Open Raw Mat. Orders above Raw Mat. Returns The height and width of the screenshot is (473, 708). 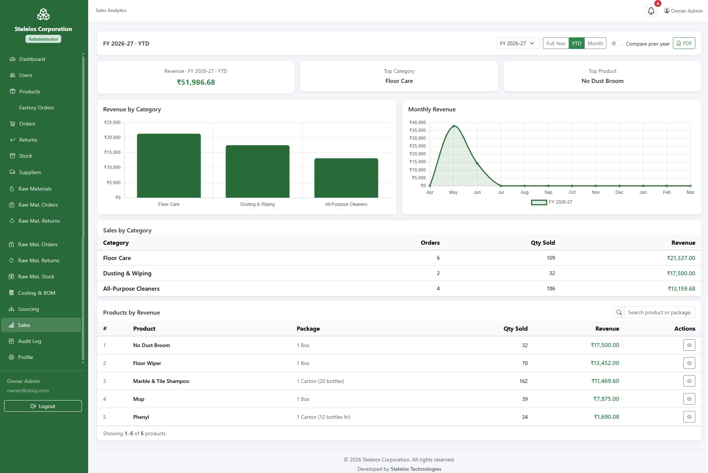[x=38, y=205]
